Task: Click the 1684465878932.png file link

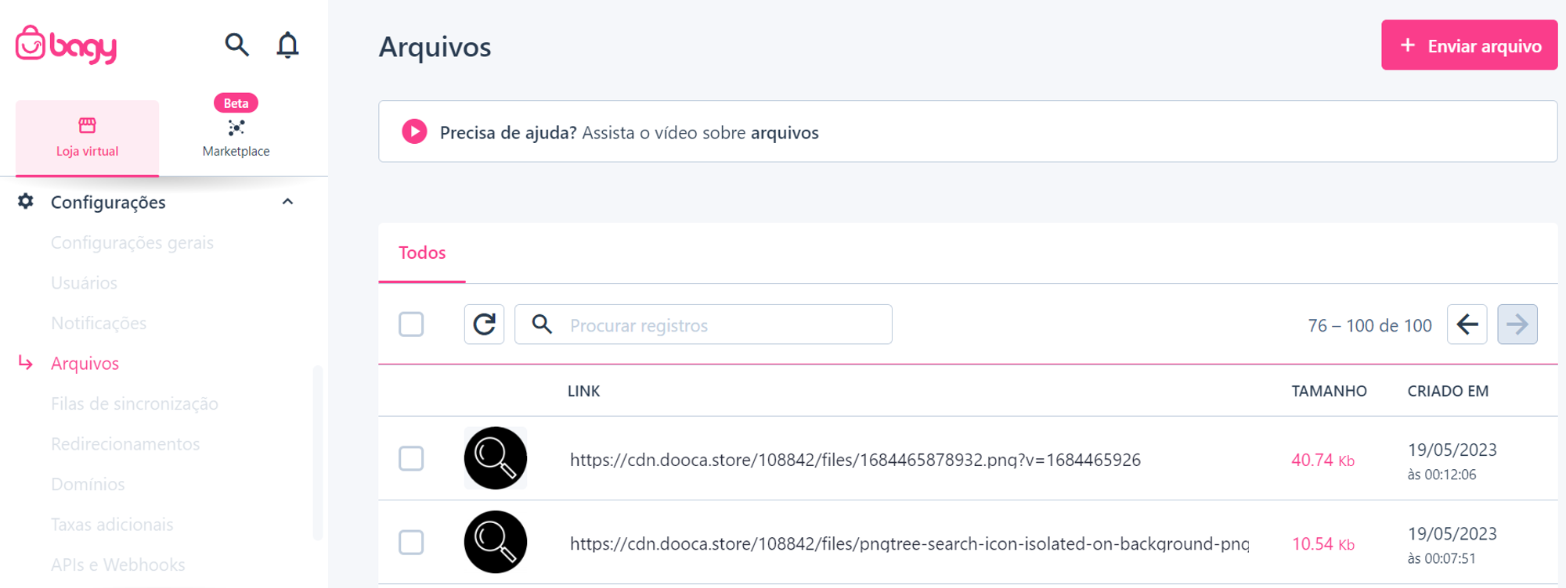Action: [855, 460]
